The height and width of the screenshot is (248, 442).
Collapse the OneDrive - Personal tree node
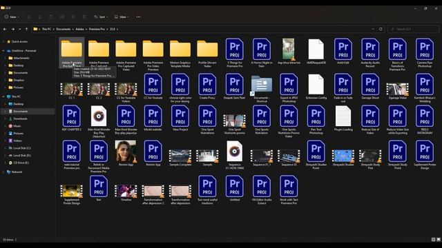3,51
